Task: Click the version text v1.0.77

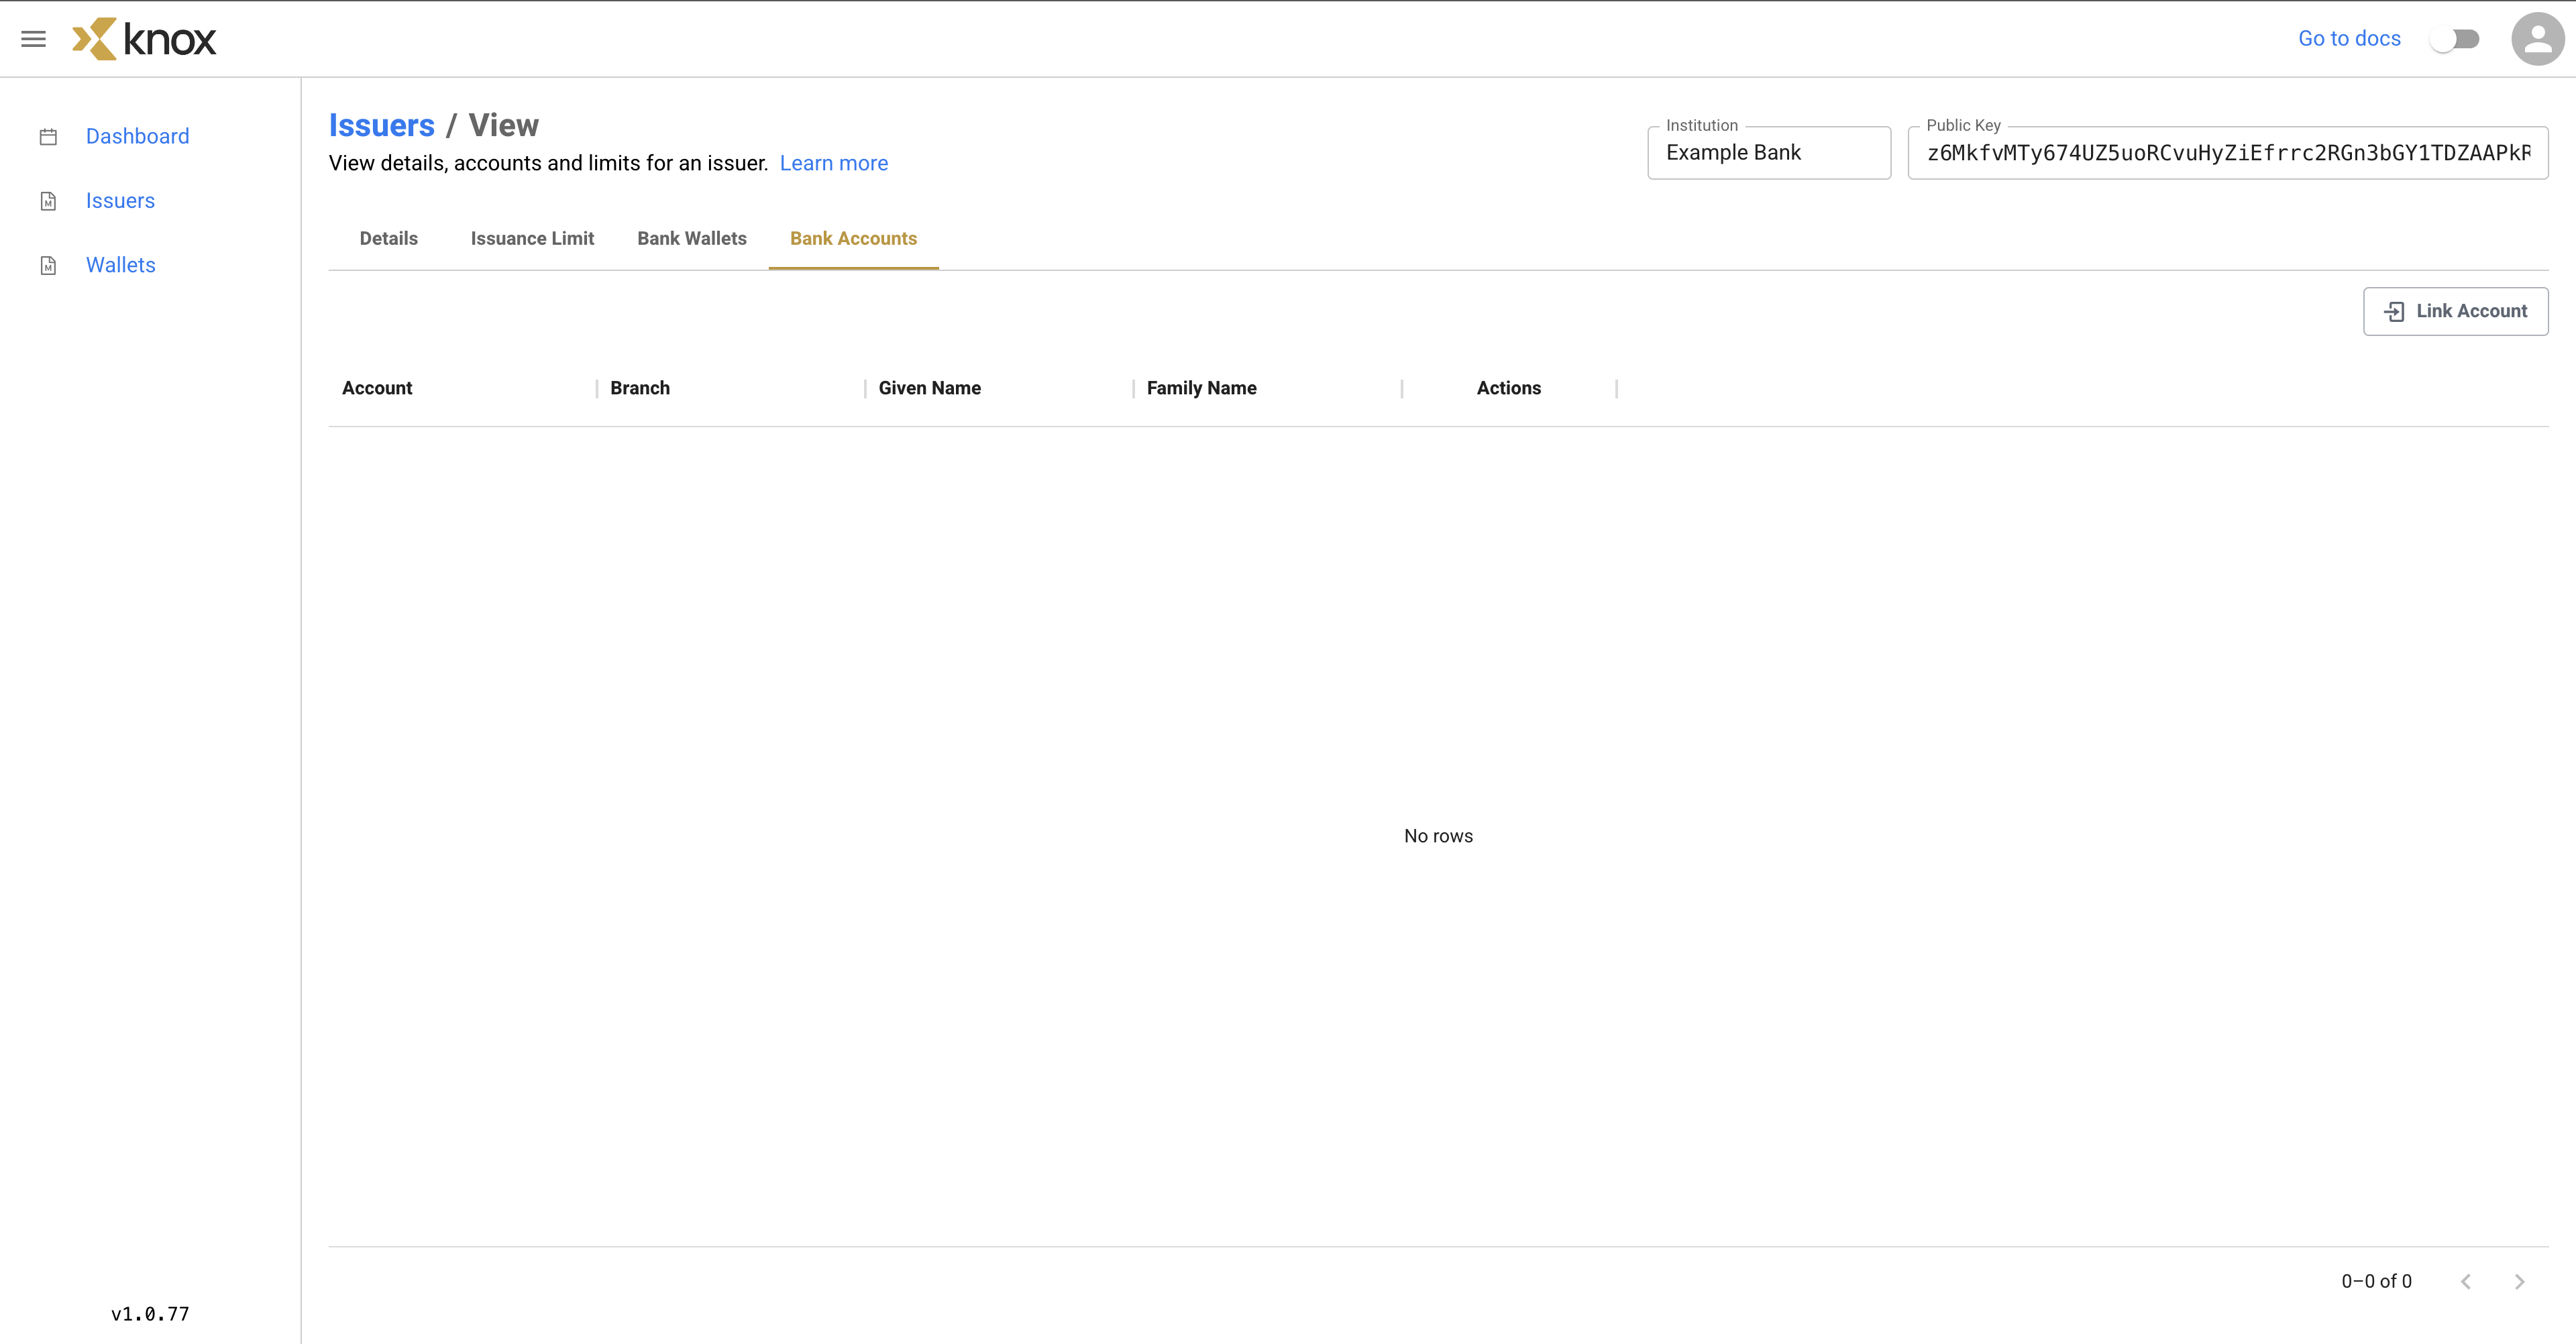Action: click(x=150, y=1314)
